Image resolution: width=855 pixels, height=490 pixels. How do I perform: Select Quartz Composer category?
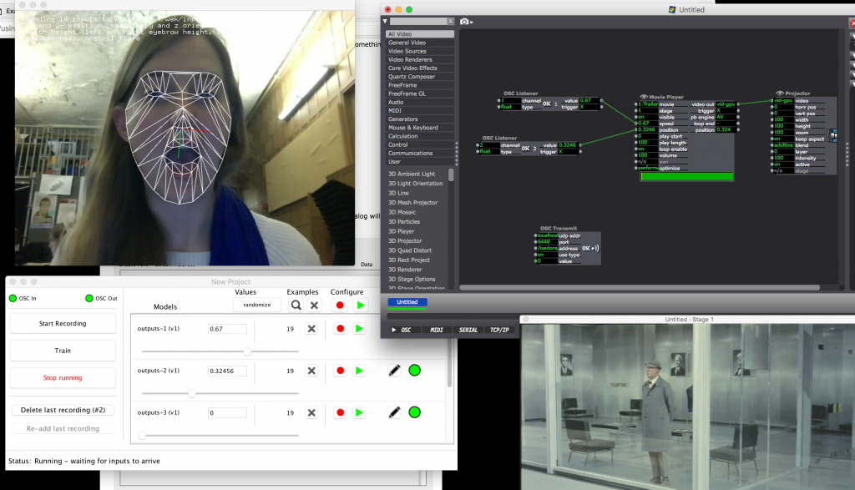tap(420, 77)
